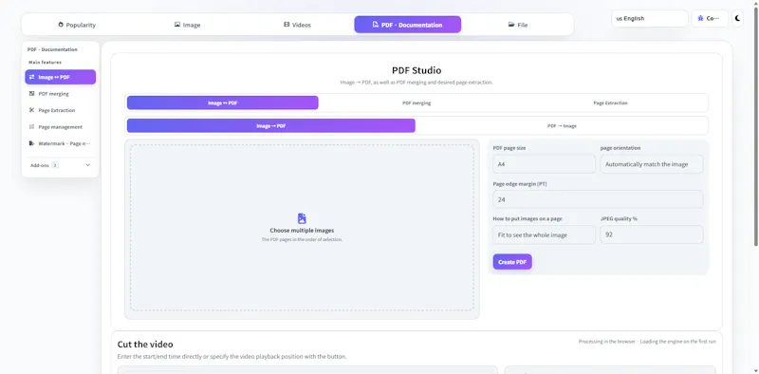Select the Image ↔ PDF tab in PDF Studio
This screenshot has height=374, width=759.
(x=223, y=103)
